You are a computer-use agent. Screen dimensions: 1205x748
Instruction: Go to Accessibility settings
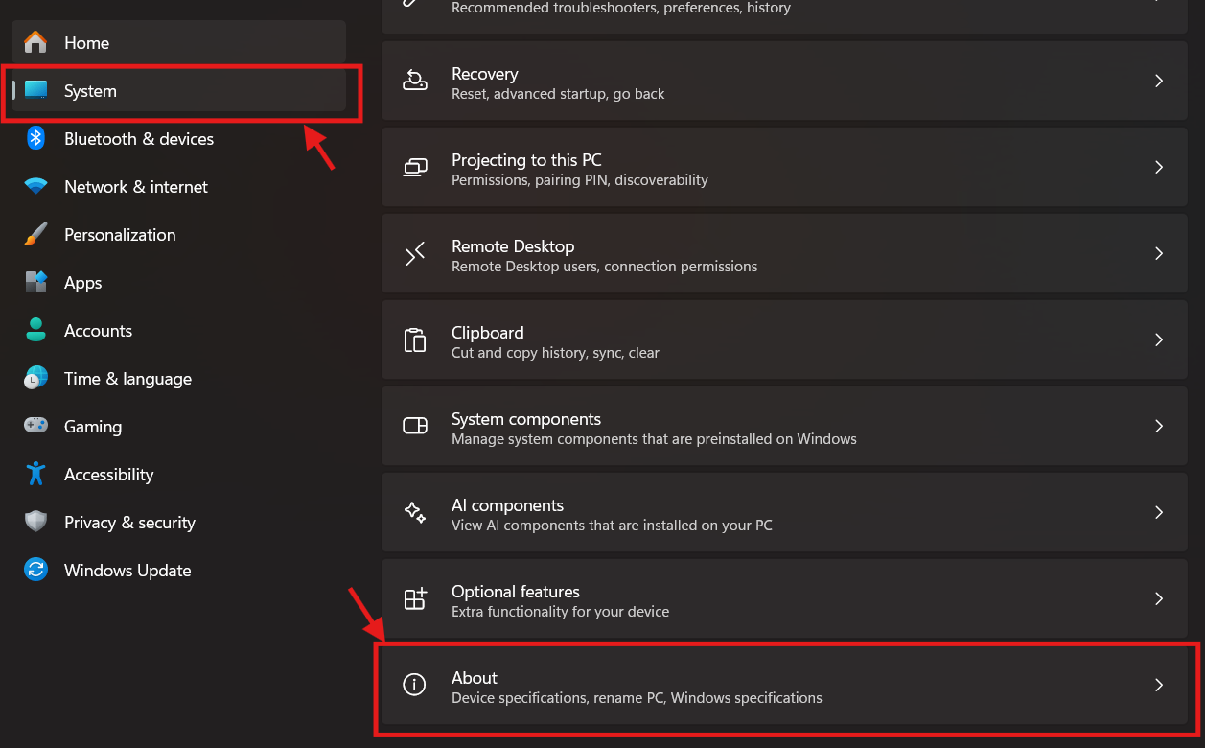click(x=108, y=475)
